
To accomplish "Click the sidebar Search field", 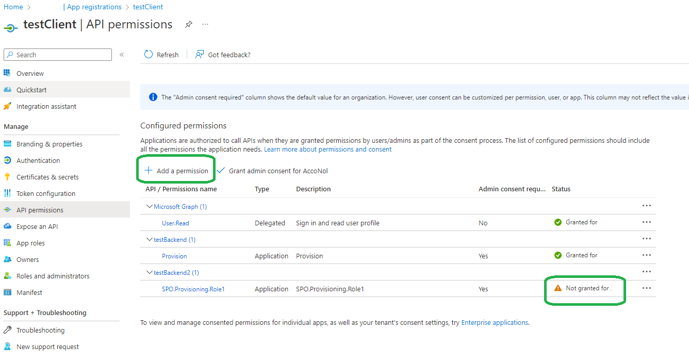I will 58,55.
